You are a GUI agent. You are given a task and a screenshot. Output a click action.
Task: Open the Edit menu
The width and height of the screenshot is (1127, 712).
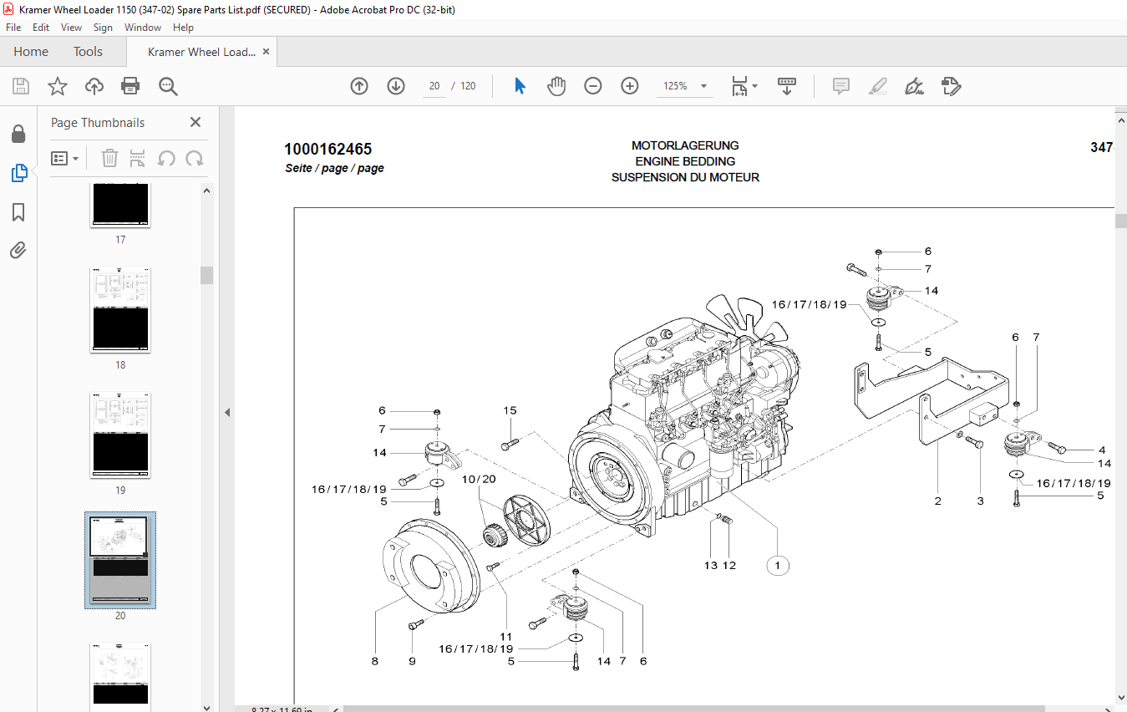(41, 28)
